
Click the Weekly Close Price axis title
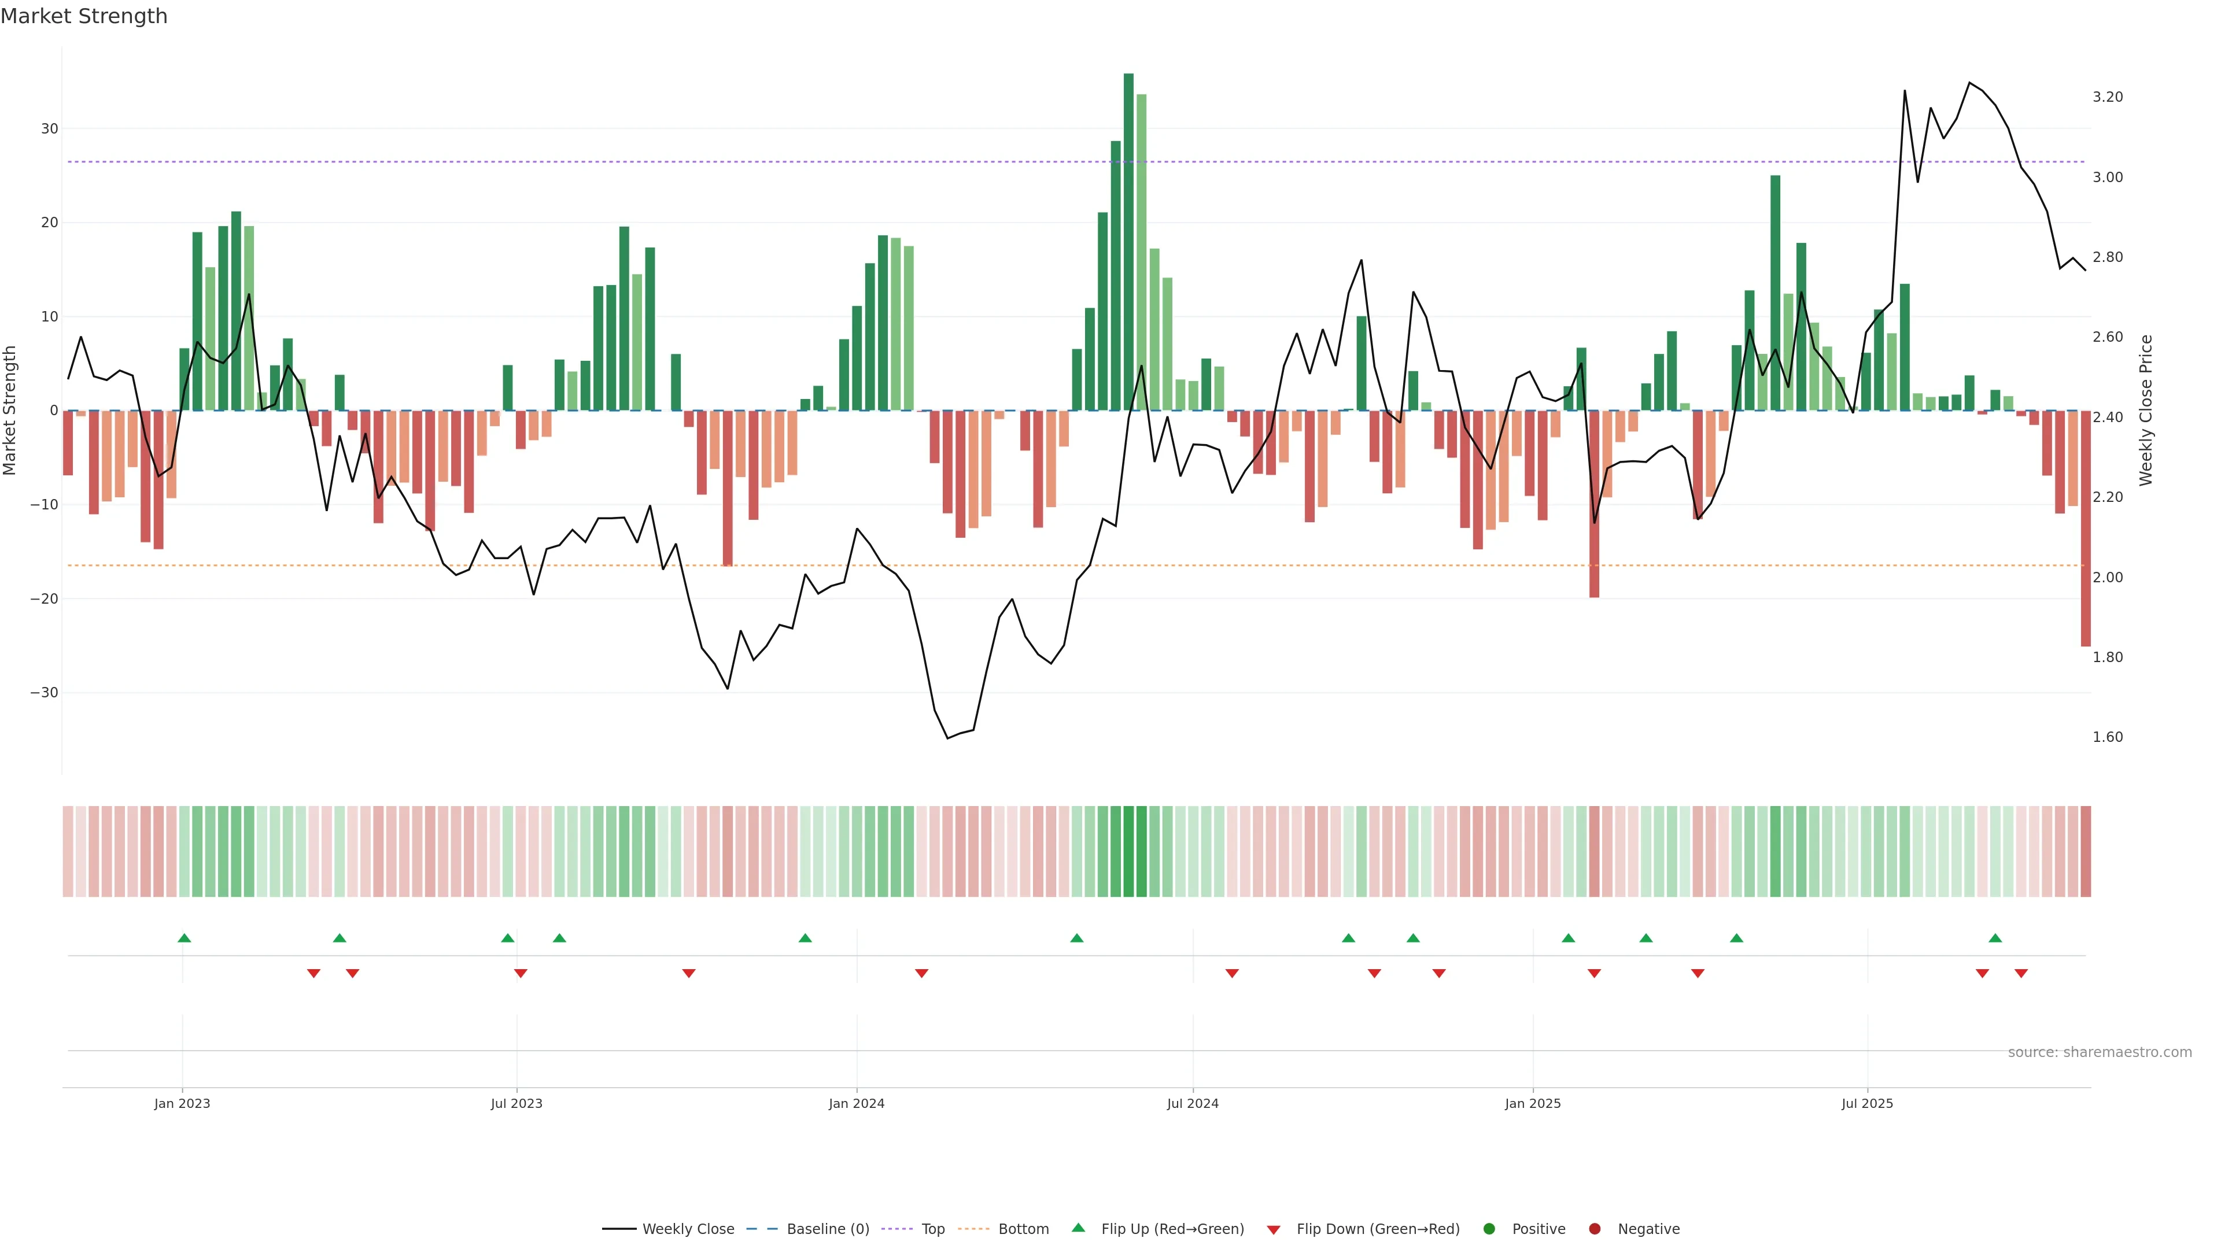click(2146, 411)
